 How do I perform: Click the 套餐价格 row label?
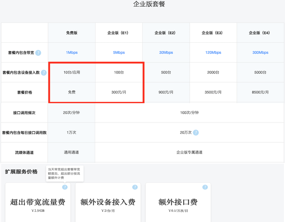(25, 92)
